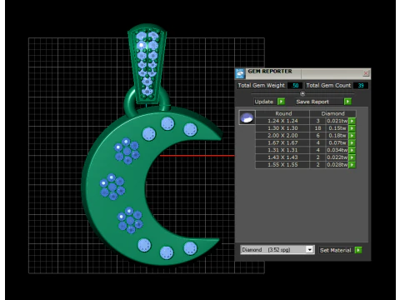Click the 0.022tw weight cell
The width and height of the screenshot is (400, 300).
pos(337,157)
